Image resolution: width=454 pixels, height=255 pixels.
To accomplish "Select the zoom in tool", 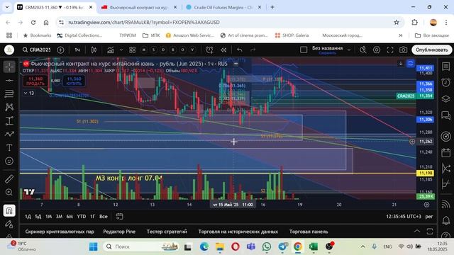I will click(x=9, y=192).
